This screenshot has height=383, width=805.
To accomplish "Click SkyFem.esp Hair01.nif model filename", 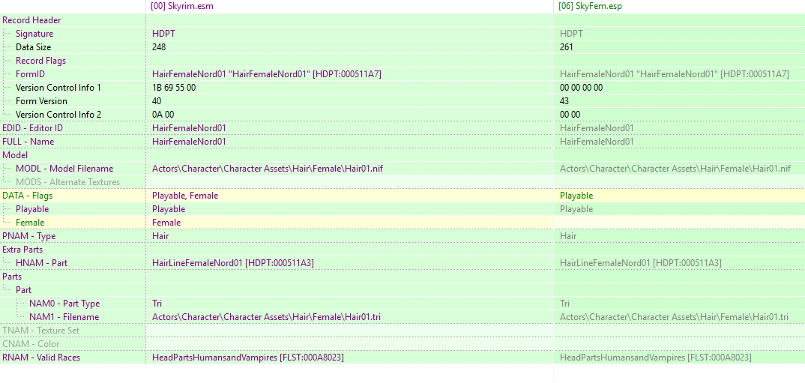I will pyautogui.click(x=675, y=169).
